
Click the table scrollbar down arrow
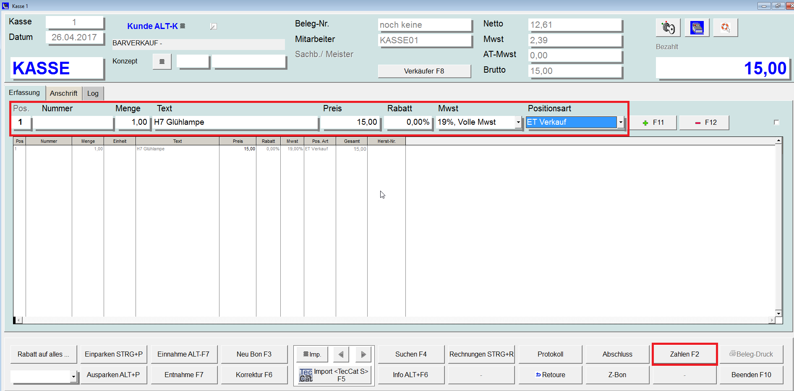click(778, 313)
